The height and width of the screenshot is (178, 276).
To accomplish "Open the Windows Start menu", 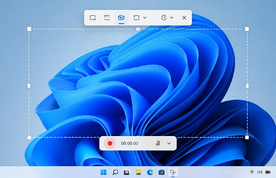I will (x=103, y=172).
